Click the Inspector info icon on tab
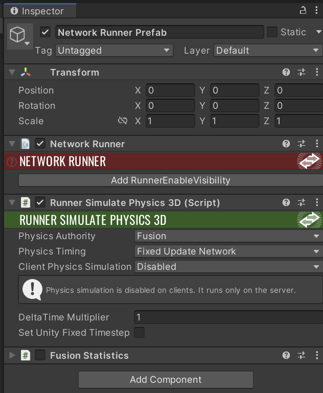This screenshot has width=323, height=393. tap(14, 11)
